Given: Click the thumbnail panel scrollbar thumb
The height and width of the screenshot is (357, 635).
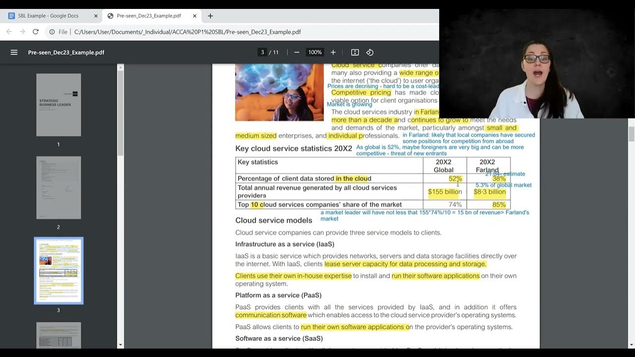Looking at the screenshot, I should [x=120, y=114].
